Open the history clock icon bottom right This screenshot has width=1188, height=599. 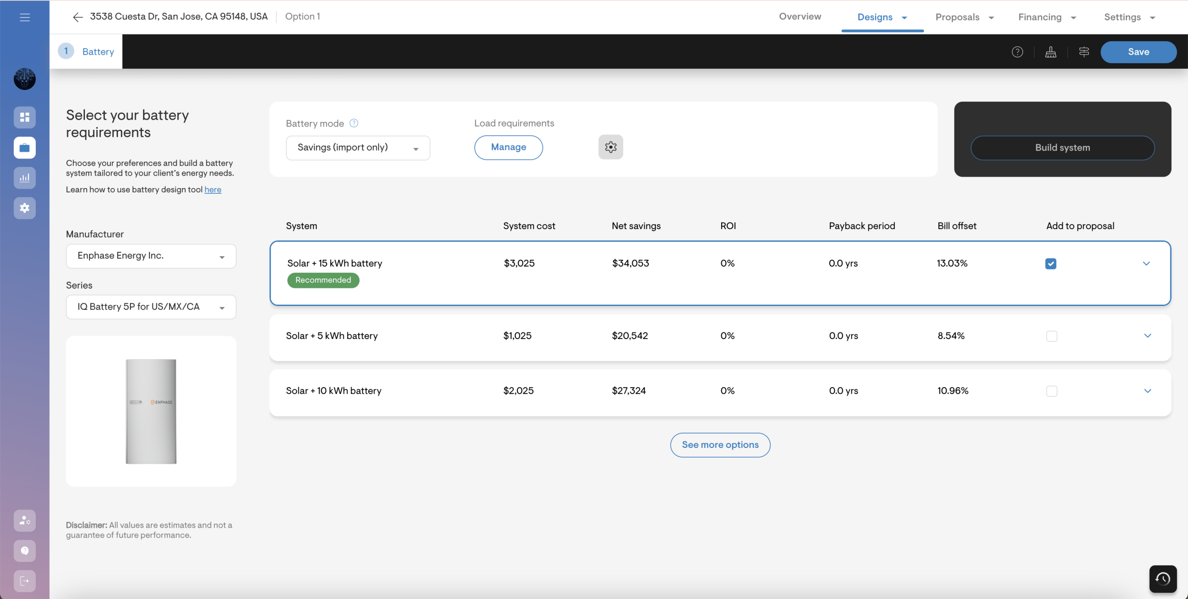1162,579
